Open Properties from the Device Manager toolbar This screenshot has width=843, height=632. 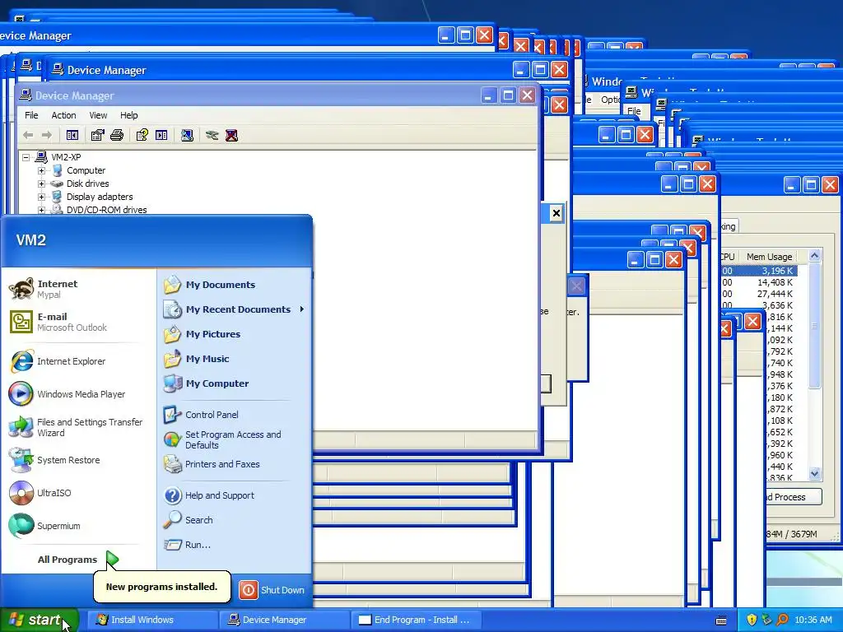[97, 136]
